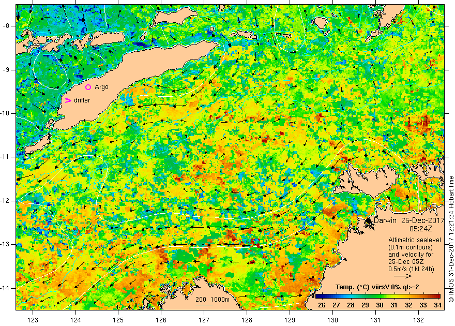
Task: Click the colorbar value 34
Action: [437, 305]
